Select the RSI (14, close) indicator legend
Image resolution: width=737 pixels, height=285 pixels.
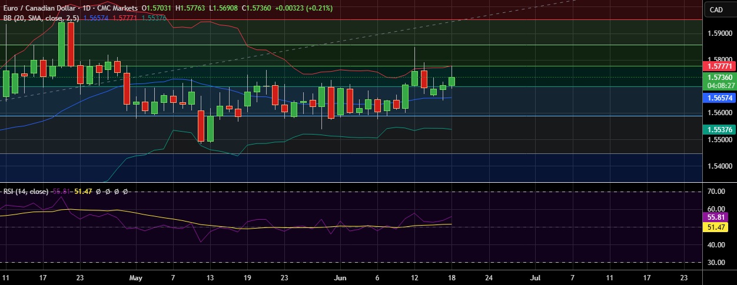pos(26,192)
